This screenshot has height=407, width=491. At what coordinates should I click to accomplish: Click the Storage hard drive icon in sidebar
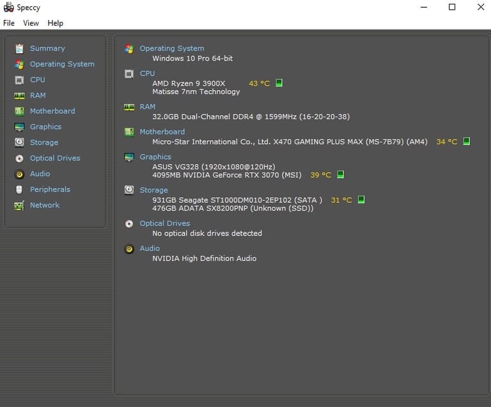click(19, 142)
